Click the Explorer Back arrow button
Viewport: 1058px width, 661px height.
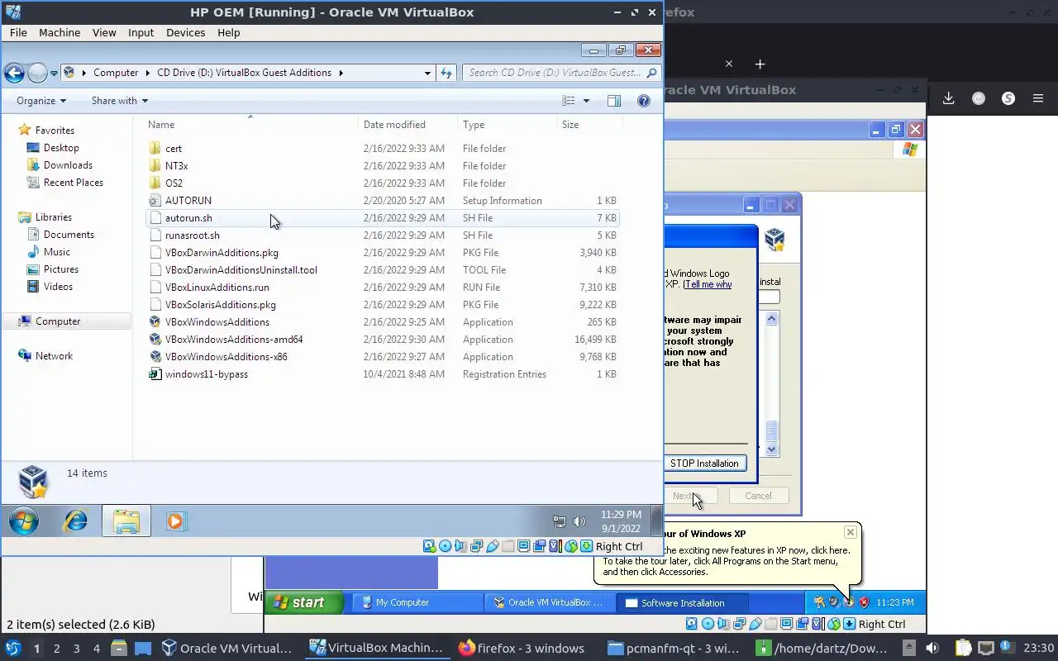[x=14, y=73]
